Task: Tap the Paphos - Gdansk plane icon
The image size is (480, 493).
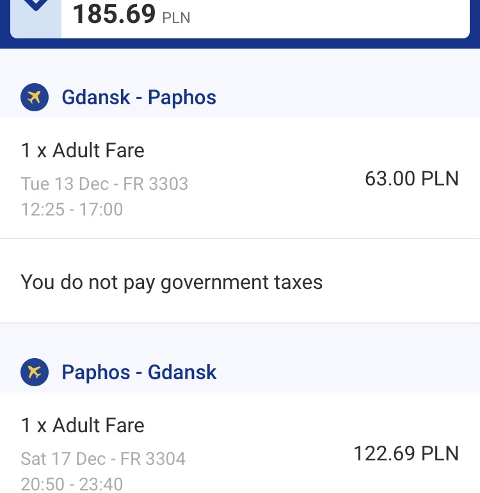Action: pos(35,372)
